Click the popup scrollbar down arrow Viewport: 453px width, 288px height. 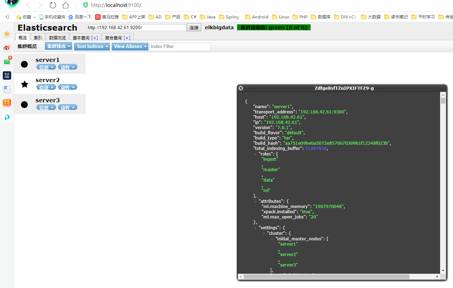[443, 271]
